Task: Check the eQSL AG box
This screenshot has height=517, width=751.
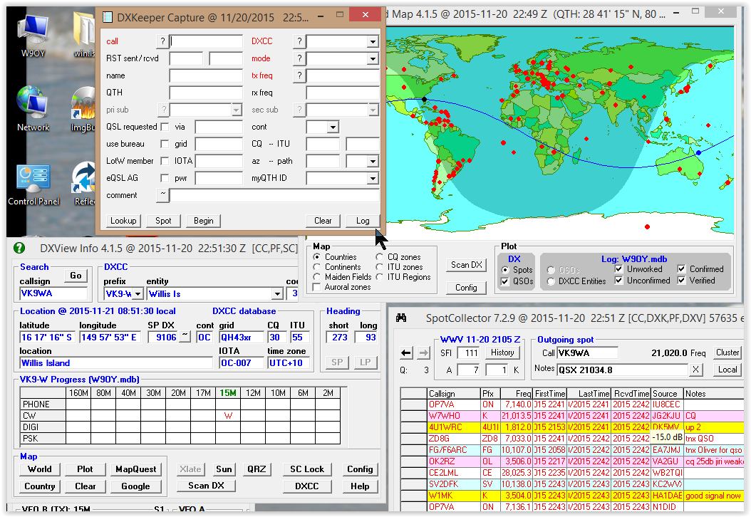Action: 165,178
